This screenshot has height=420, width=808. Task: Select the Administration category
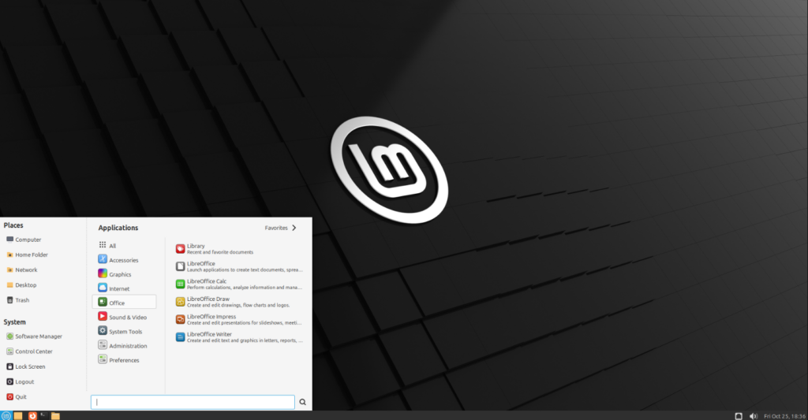point(124,346)
